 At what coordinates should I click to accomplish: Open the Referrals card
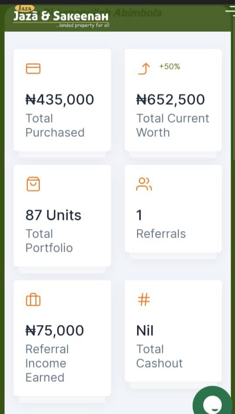(173, 209)
